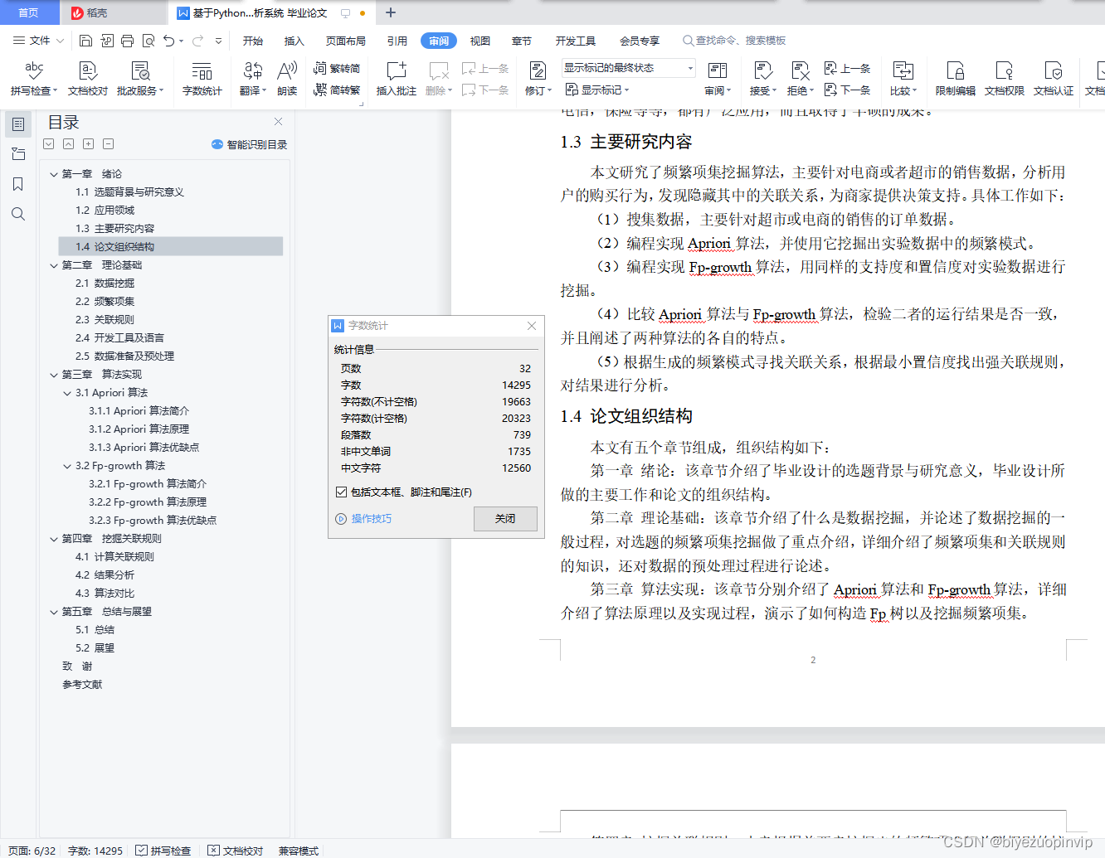Switch to the 首页 home tab
This screenshot has width=1105, height=858.
pos(29,12)
